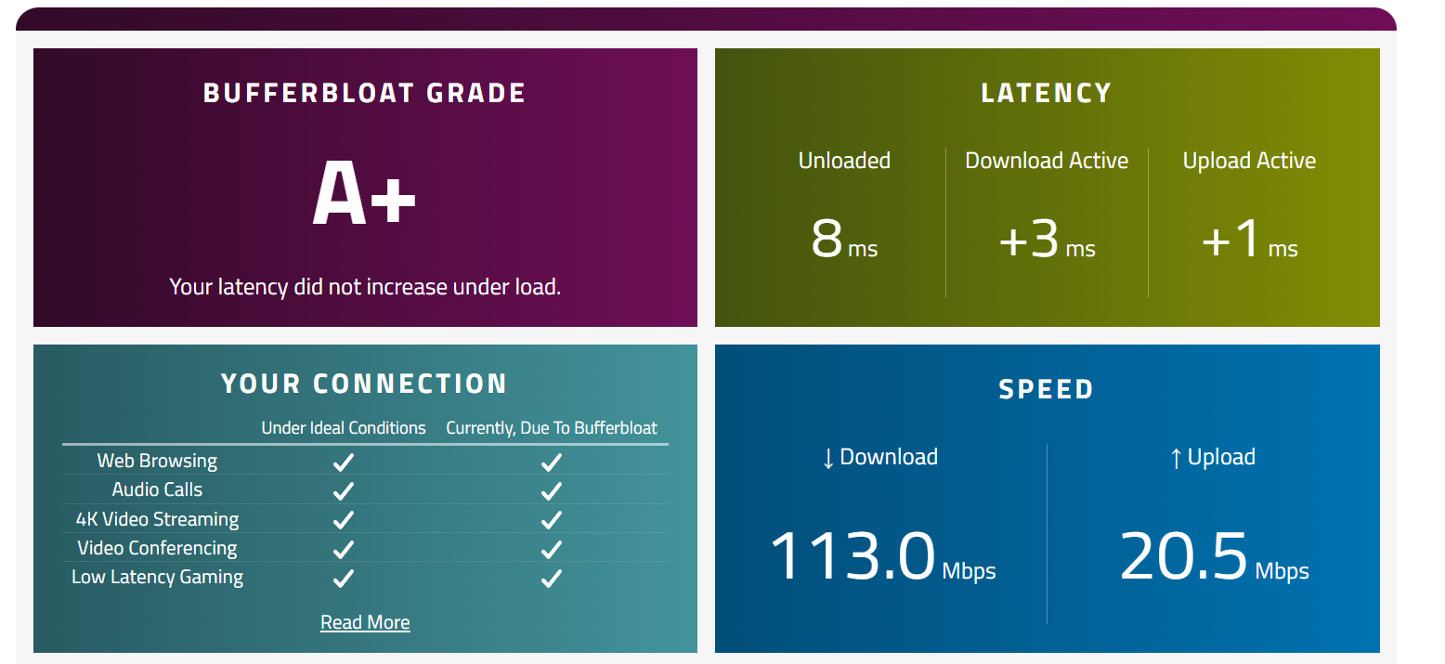Image resolution: width=1445 pixels, height=664 pixels.
Task: Click Currently, Due To Bufferbloat column header
Action: [552, 428]
